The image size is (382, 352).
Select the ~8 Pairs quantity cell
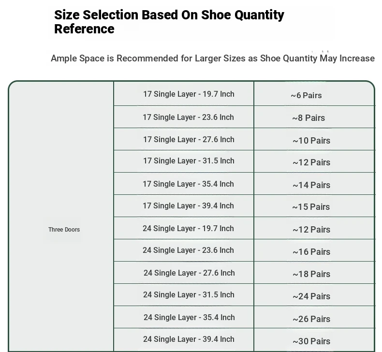click(314, 117)
